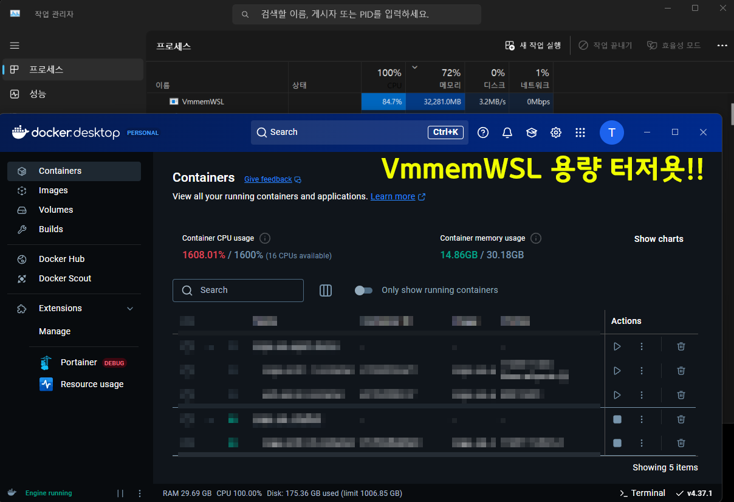Click 효율성 모드 in Task Manager
Screen dimensions: 734x502
(x=674, y=46)
